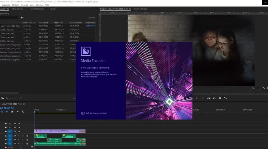Click Media Duration column header

tap(76, 23)
